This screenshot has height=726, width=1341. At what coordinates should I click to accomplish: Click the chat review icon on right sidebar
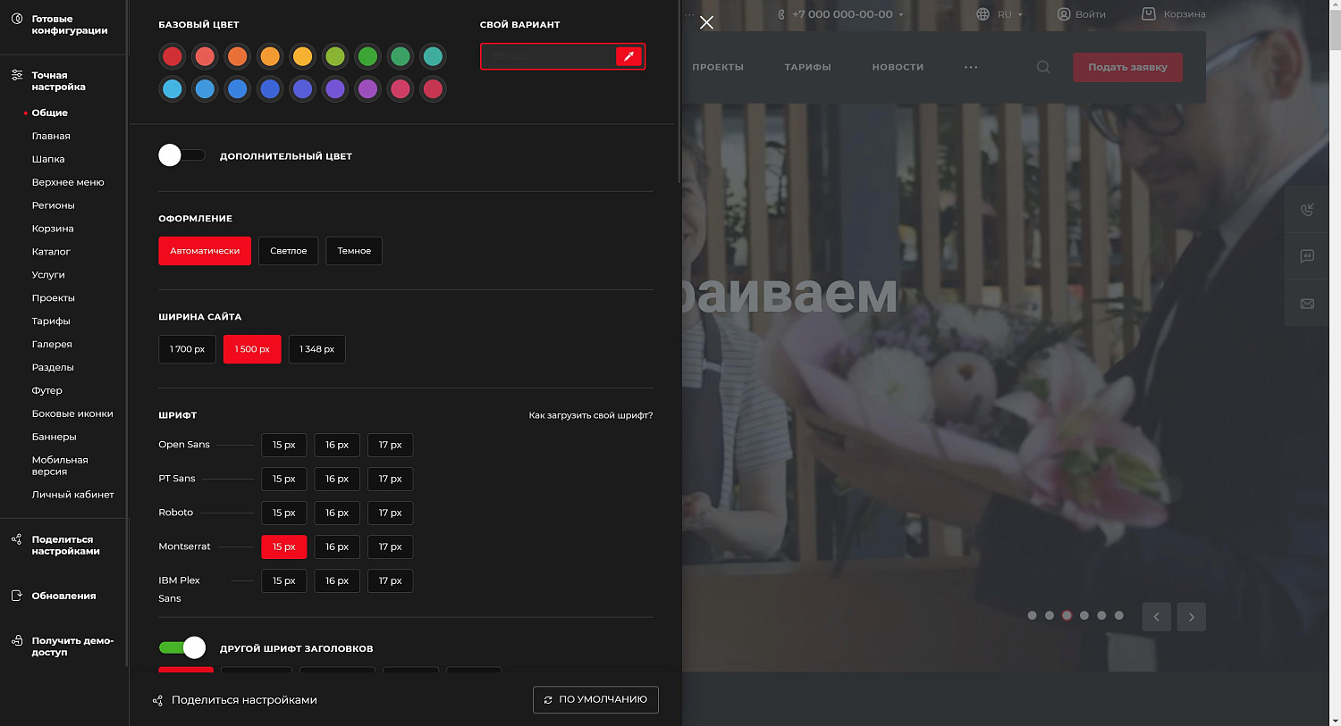click(1307, 257)
